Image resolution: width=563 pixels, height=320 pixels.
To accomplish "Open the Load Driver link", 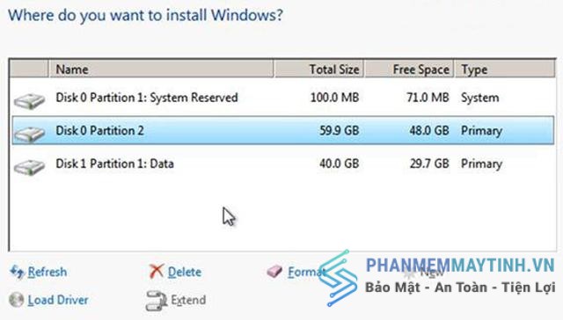I will point(58,300).
